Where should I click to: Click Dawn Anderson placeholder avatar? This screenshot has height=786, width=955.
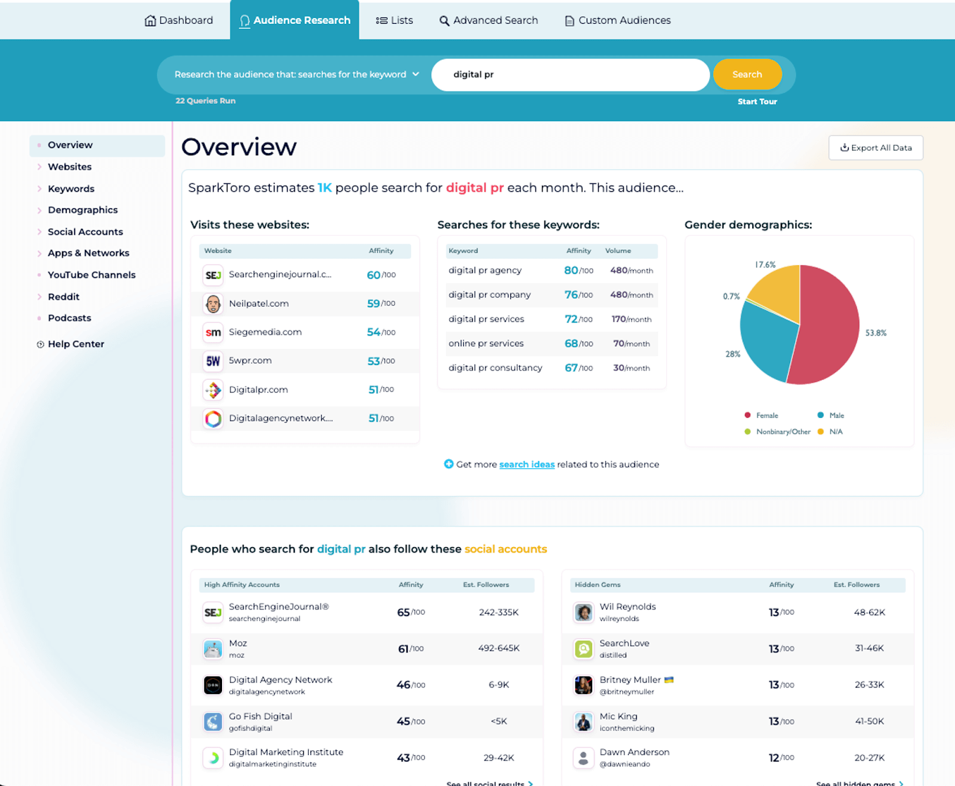pos(583,758)
